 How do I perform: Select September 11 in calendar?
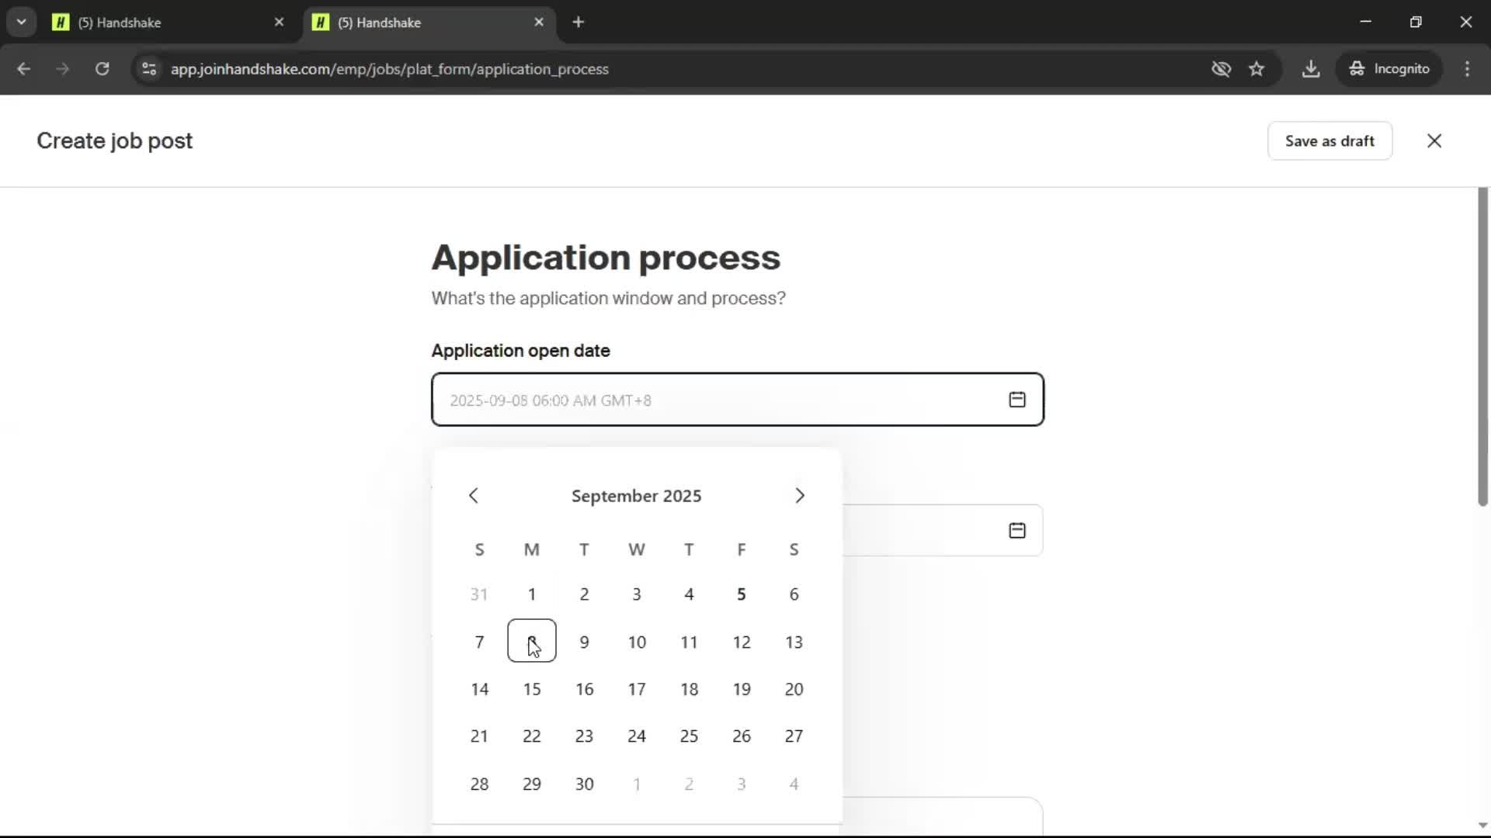pyautogui.click(x=689, y=642)
